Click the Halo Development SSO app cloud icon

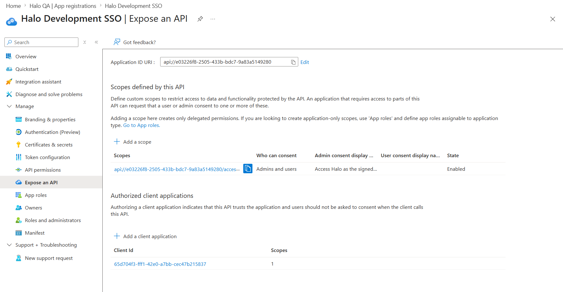11,21
